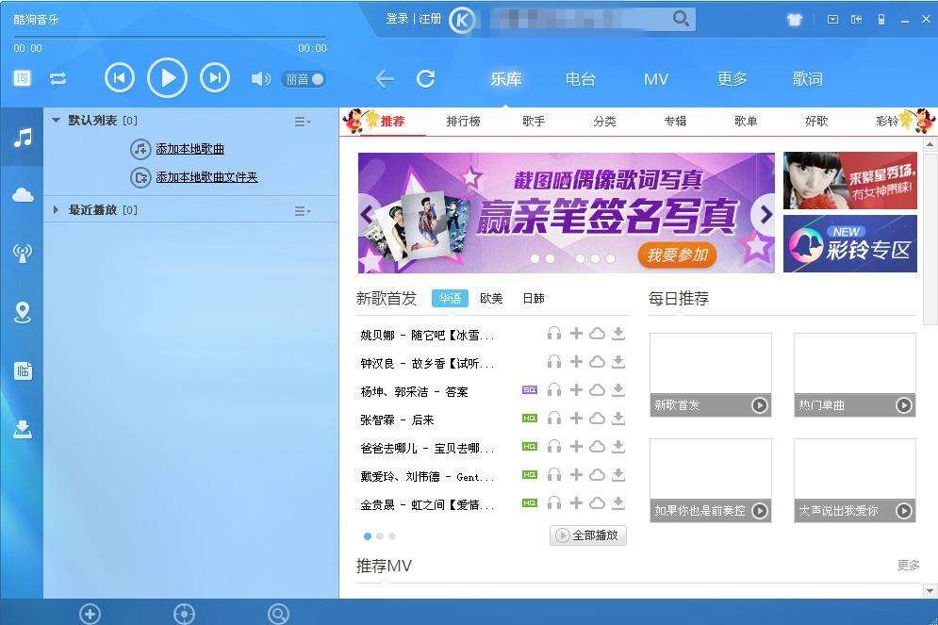Open the 注册 register link
938x625 pixels.
tap(430, 19)
